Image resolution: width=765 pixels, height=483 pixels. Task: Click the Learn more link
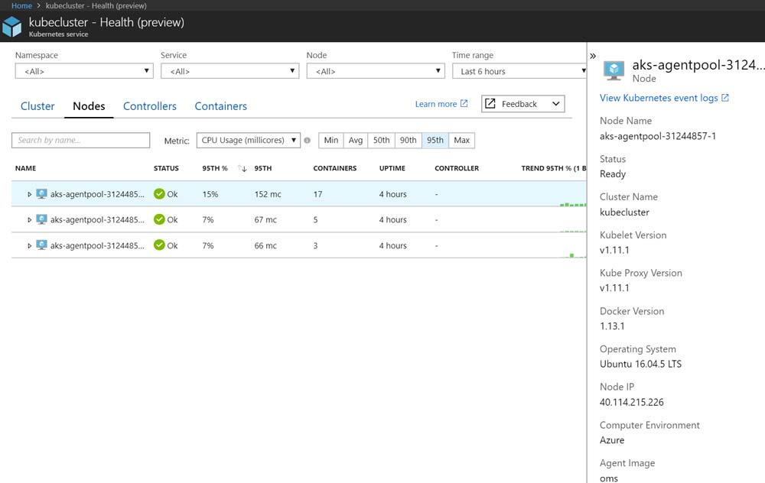coord(441,104)
